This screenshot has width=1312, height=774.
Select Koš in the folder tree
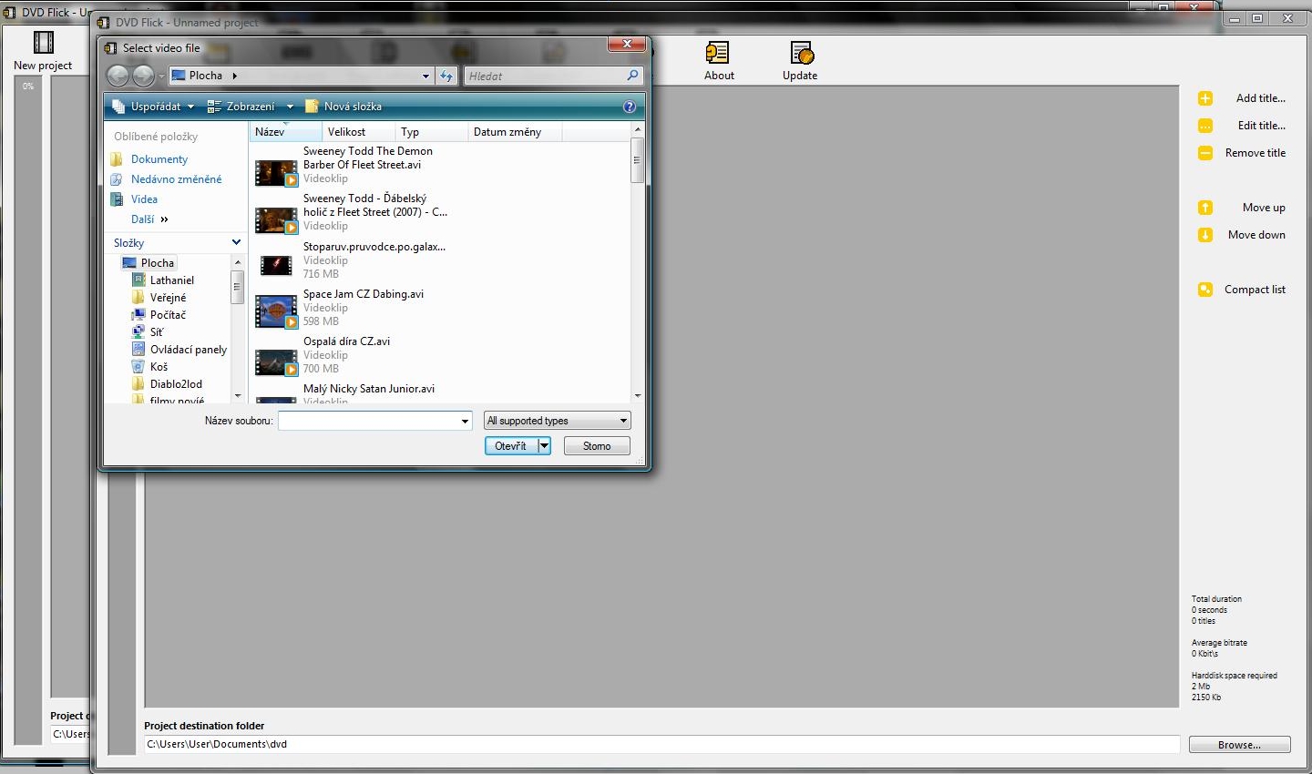click(159, 367)
